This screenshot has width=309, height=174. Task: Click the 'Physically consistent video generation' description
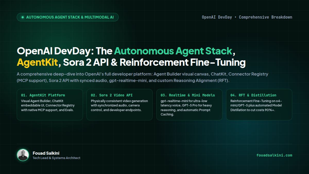click(119, 105)
